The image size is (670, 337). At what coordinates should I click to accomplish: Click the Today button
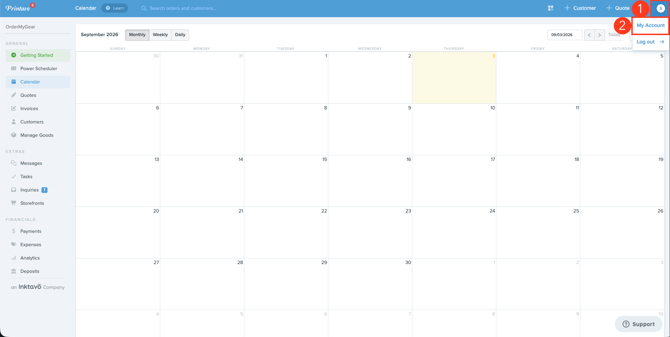click(x=614, y=35)
